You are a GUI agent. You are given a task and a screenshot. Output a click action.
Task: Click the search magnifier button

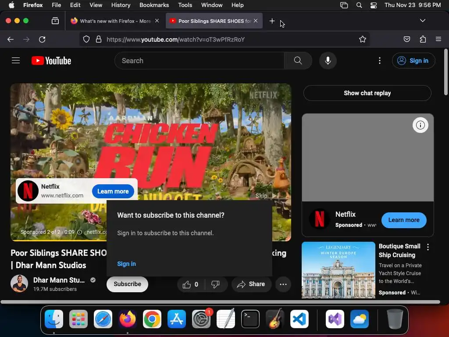(x=298, y=61)
